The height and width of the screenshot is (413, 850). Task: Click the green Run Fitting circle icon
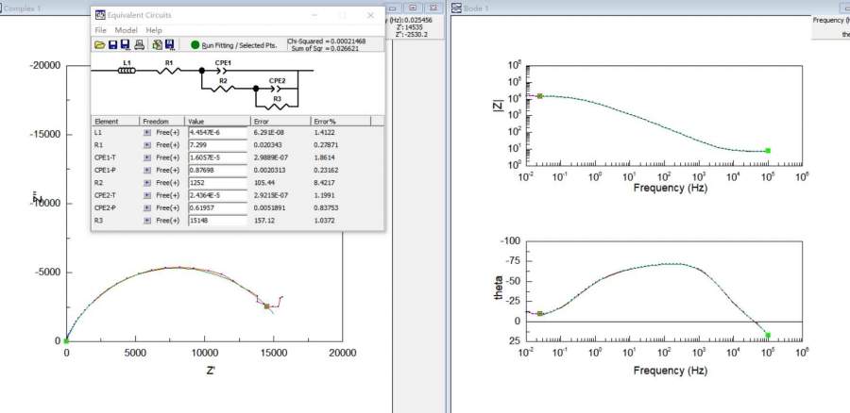point(195,44)
